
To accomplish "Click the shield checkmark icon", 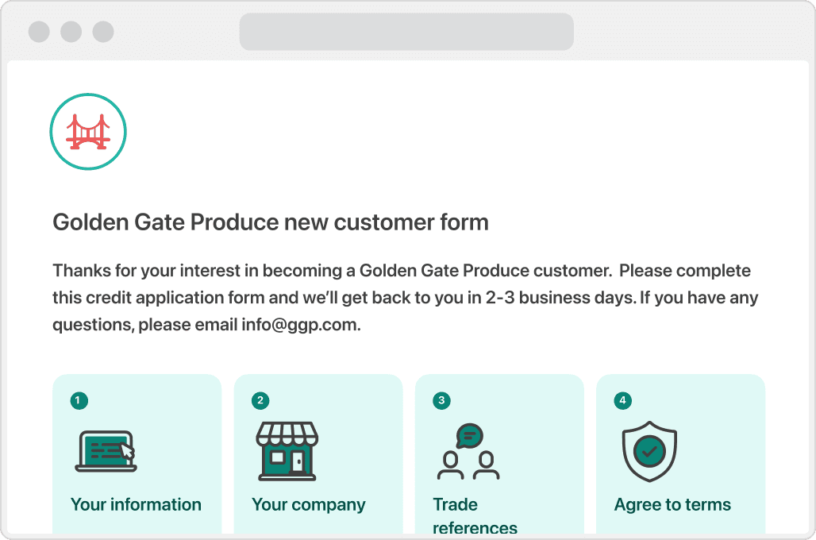I will pyautogui.click(x=649, y=451).
